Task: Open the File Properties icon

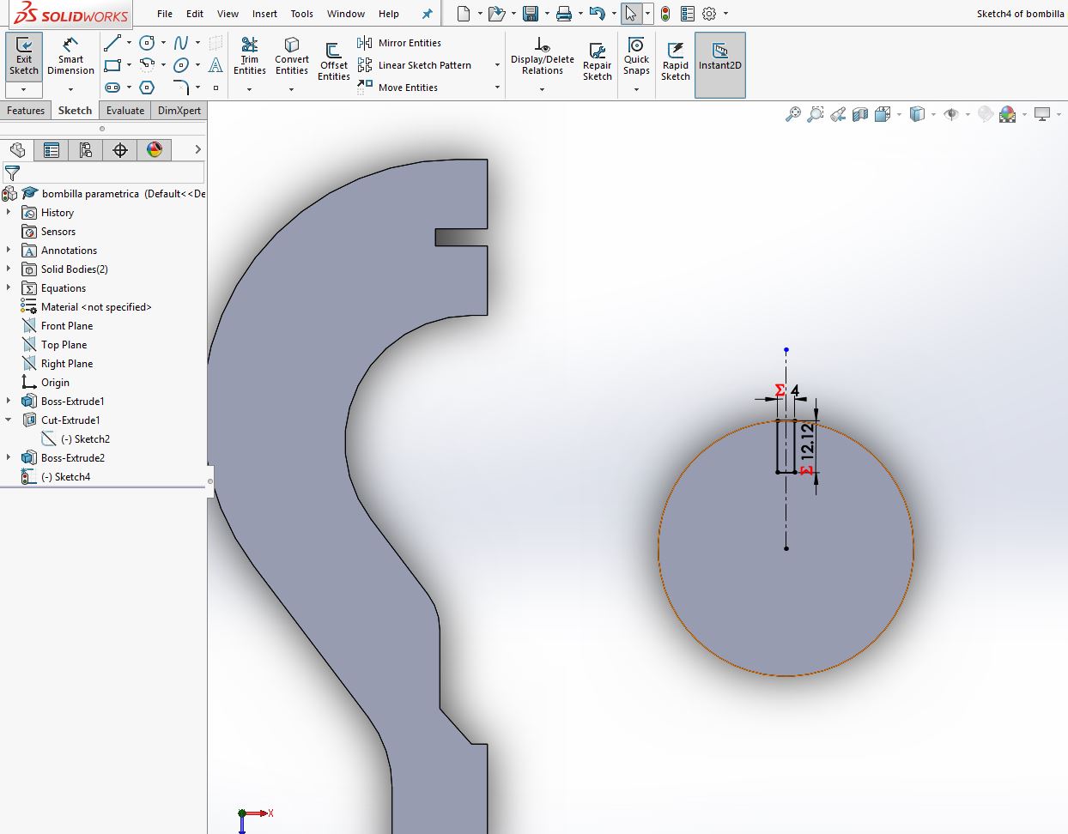Action: click(687, 14)
